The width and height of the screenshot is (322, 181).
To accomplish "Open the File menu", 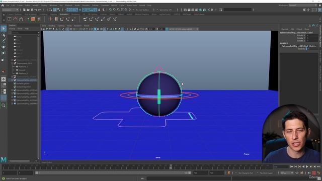I will click(8, 6).
